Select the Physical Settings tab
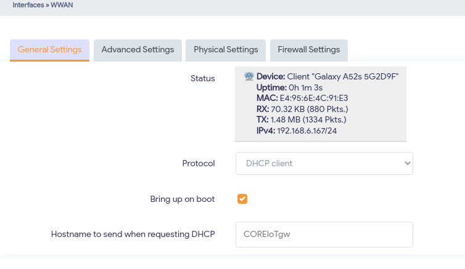 (x=226, y=50)
